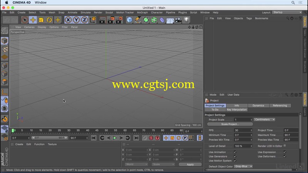Click the green timeline playhead marker
The image size is (308, 173).
[x=13, y=130]
